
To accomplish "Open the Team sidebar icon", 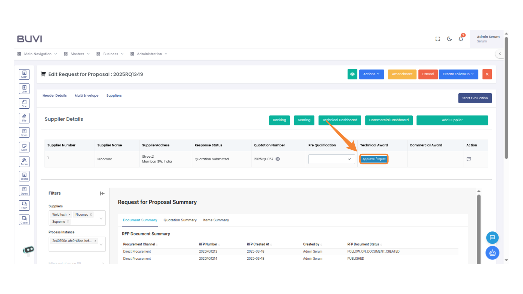I will [x=24, y=161].
